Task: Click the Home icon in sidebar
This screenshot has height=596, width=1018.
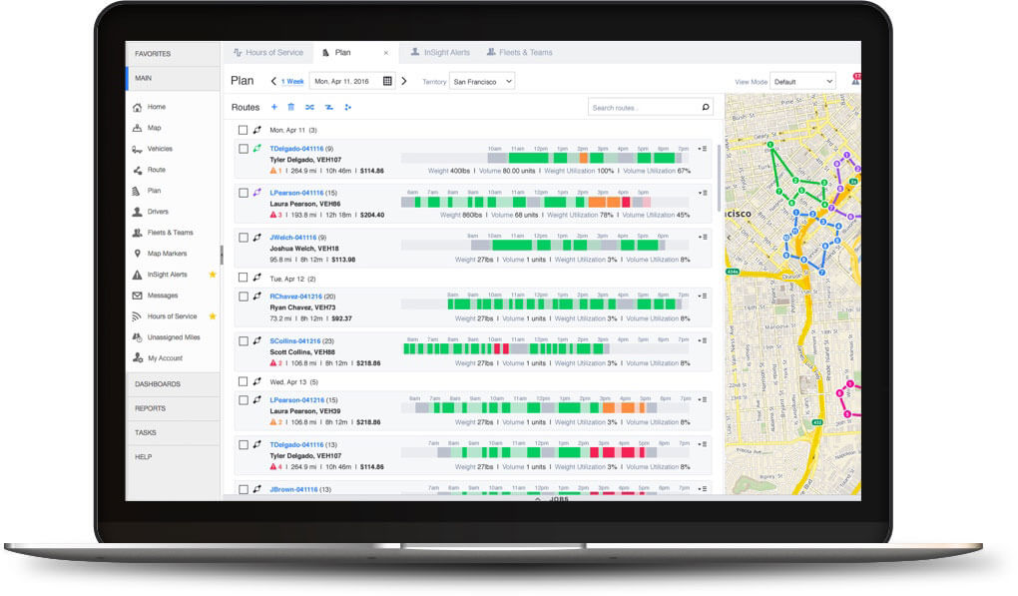Action: (x=137, y=107)
